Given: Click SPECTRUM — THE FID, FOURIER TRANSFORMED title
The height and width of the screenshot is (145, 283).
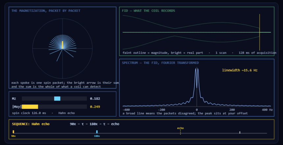Looking at the screenshot, I should [x=160, y=63].
